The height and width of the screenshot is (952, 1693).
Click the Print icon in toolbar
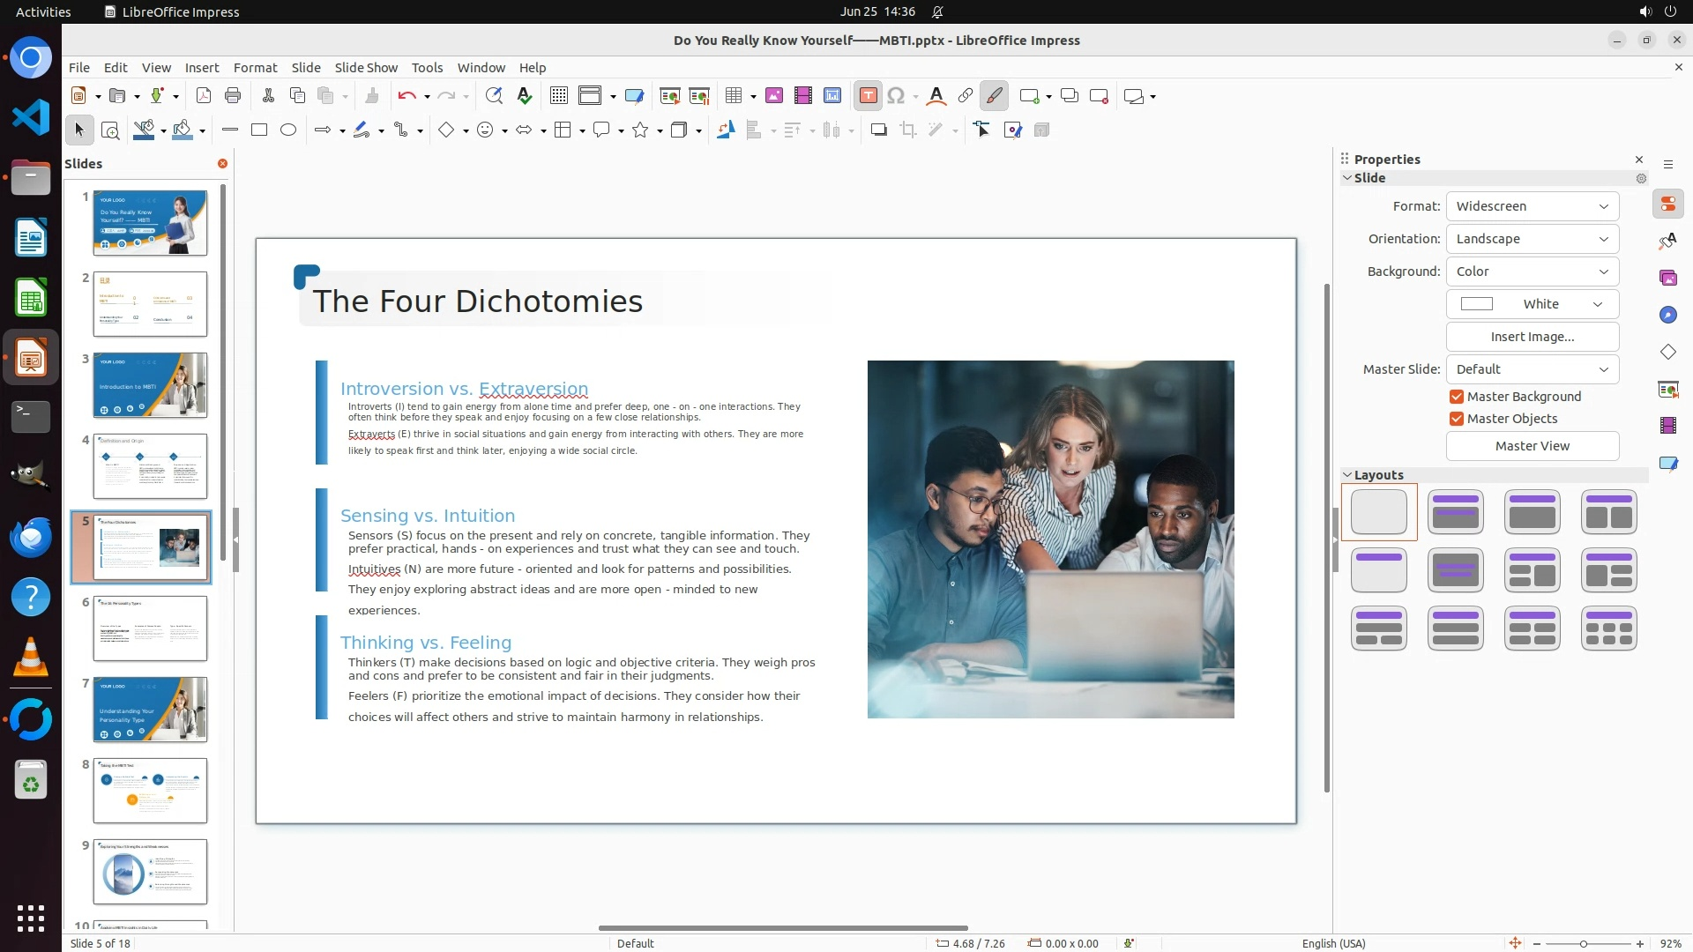point(233,96)
